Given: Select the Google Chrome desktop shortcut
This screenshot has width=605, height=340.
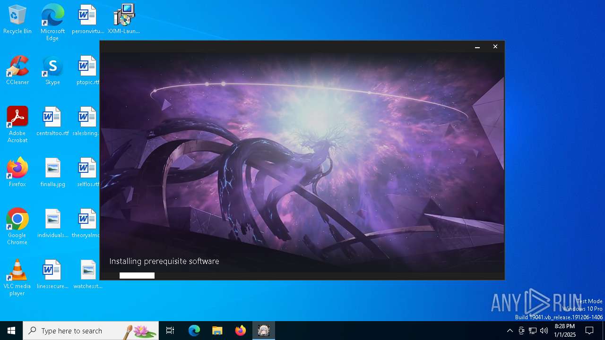Looking at the screenshot, I should (17, 227).
